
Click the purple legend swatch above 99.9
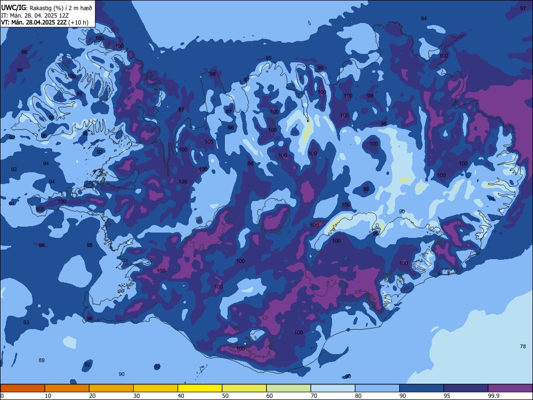510,388
